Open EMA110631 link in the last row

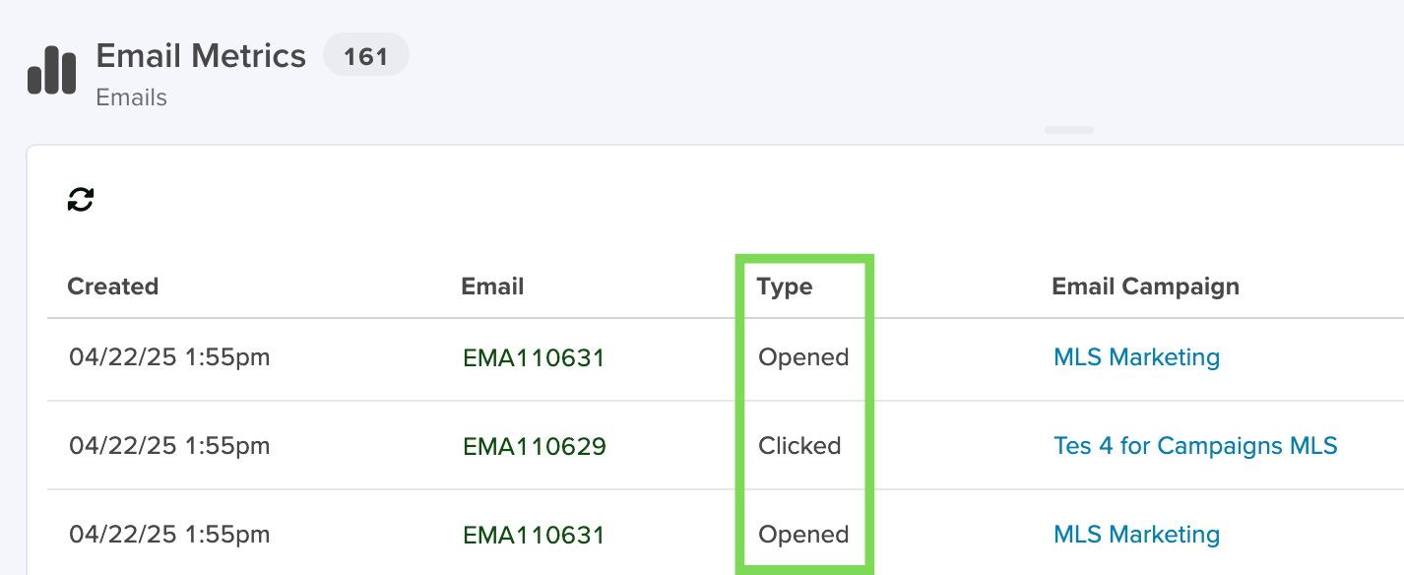pos(534,536)
